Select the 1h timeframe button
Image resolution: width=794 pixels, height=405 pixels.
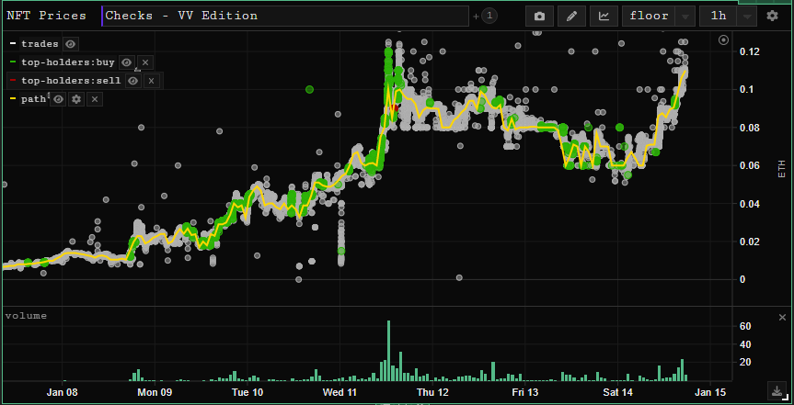(719, 17)
